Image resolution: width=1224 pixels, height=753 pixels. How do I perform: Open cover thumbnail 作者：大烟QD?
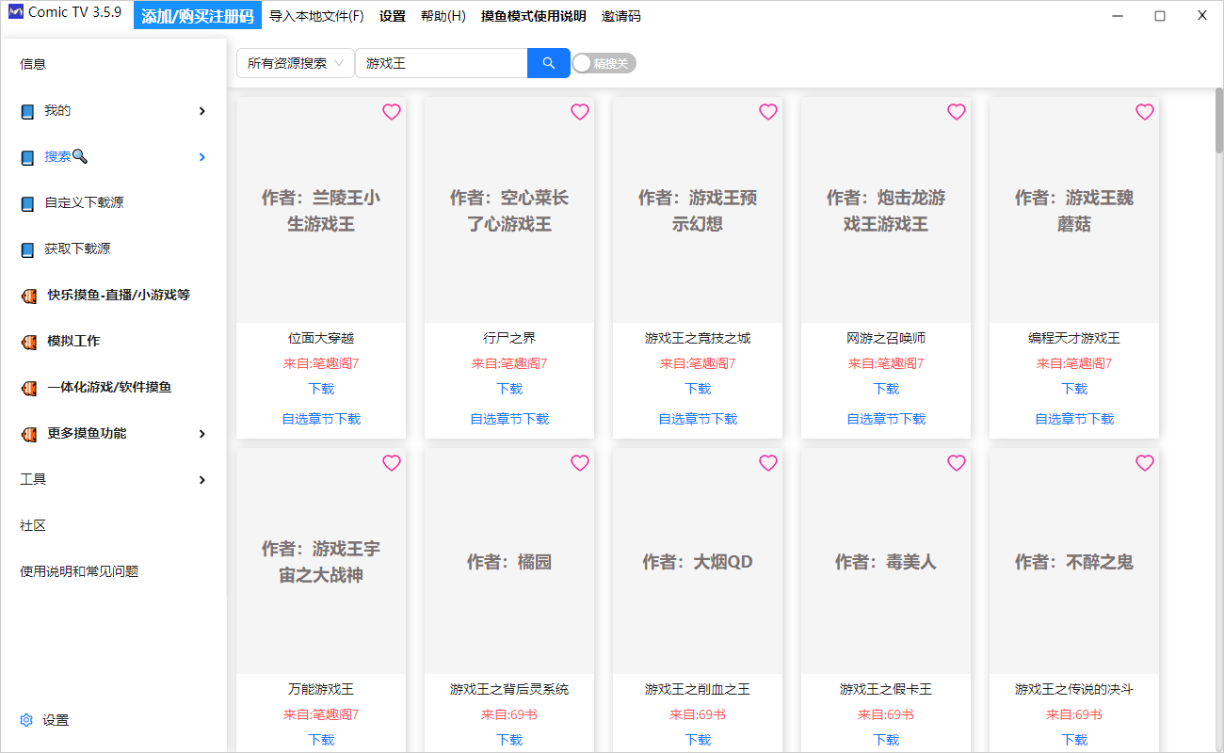coord(698,561)
